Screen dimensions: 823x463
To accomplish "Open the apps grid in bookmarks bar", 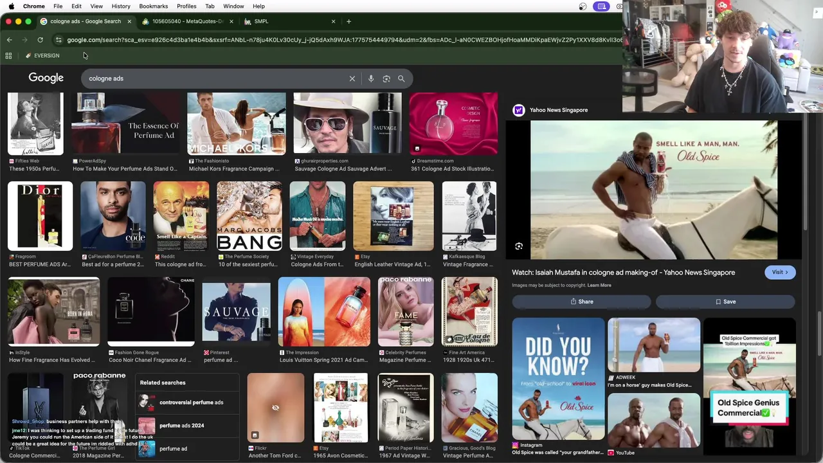I will pos(8,56).
